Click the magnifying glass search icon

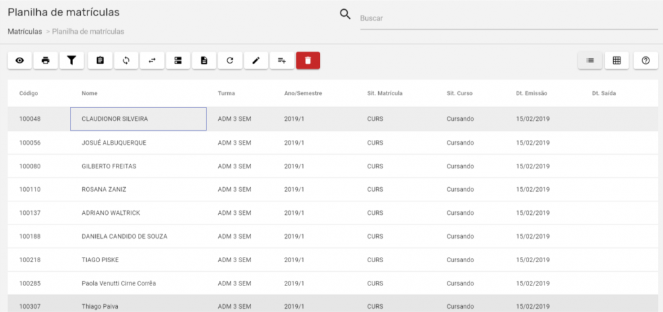pos(346,14)
